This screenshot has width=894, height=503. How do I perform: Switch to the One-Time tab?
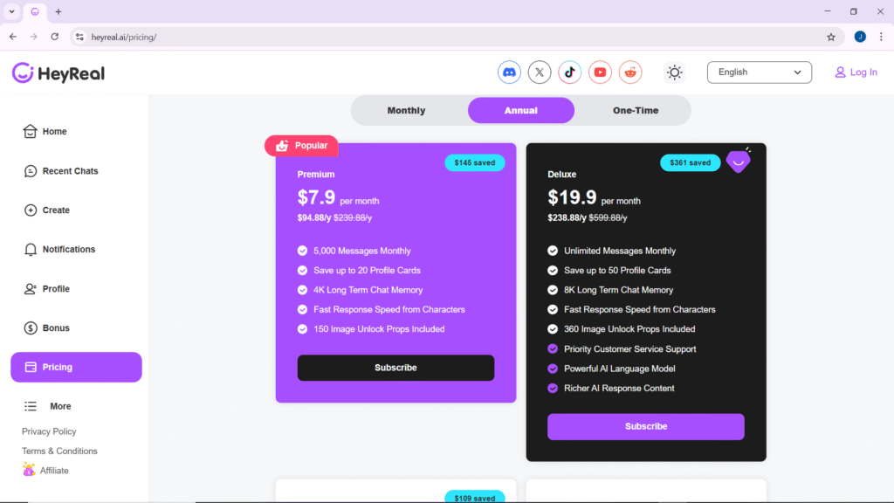(x=636, y=111)
